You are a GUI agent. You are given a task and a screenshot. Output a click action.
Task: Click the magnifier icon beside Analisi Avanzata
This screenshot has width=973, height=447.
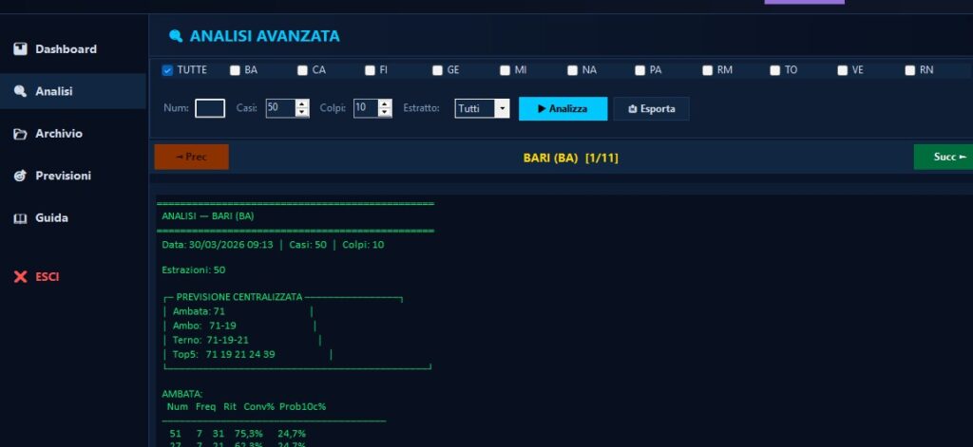pyautogui.click(x=175, y=36)
